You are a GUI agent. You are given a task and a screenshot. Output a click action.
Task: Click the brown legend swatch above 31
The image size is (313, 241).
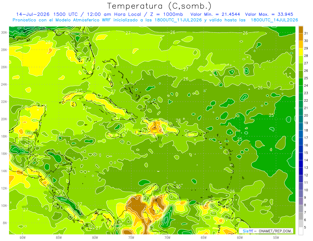[301, 30]
